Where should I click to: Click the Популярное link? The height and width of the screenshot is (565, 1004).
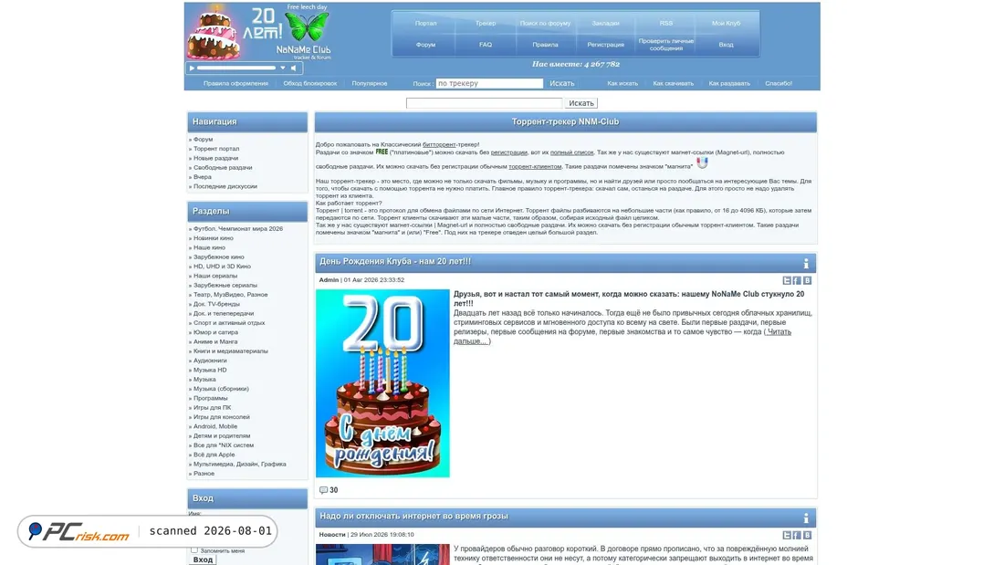tap(370, 83)
